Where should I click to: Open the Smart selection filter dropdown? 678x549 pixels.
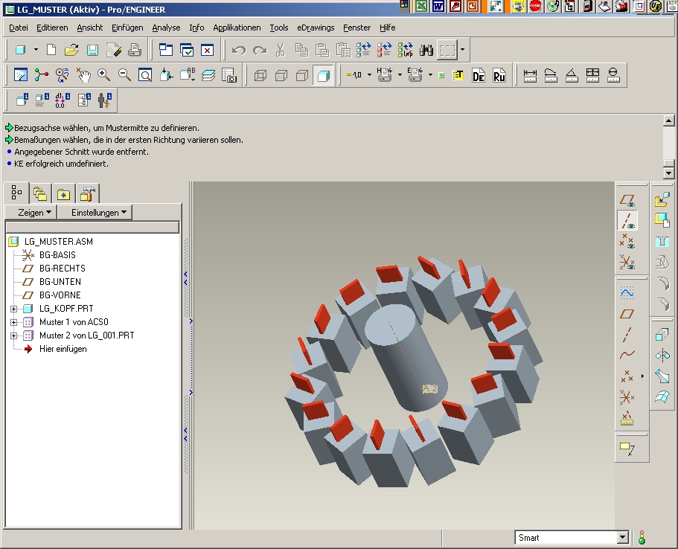point(623,538)
